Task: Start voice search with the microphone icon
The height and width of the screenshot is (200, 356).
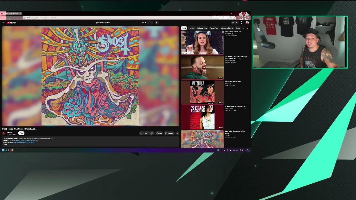Action: coord(157,23)
